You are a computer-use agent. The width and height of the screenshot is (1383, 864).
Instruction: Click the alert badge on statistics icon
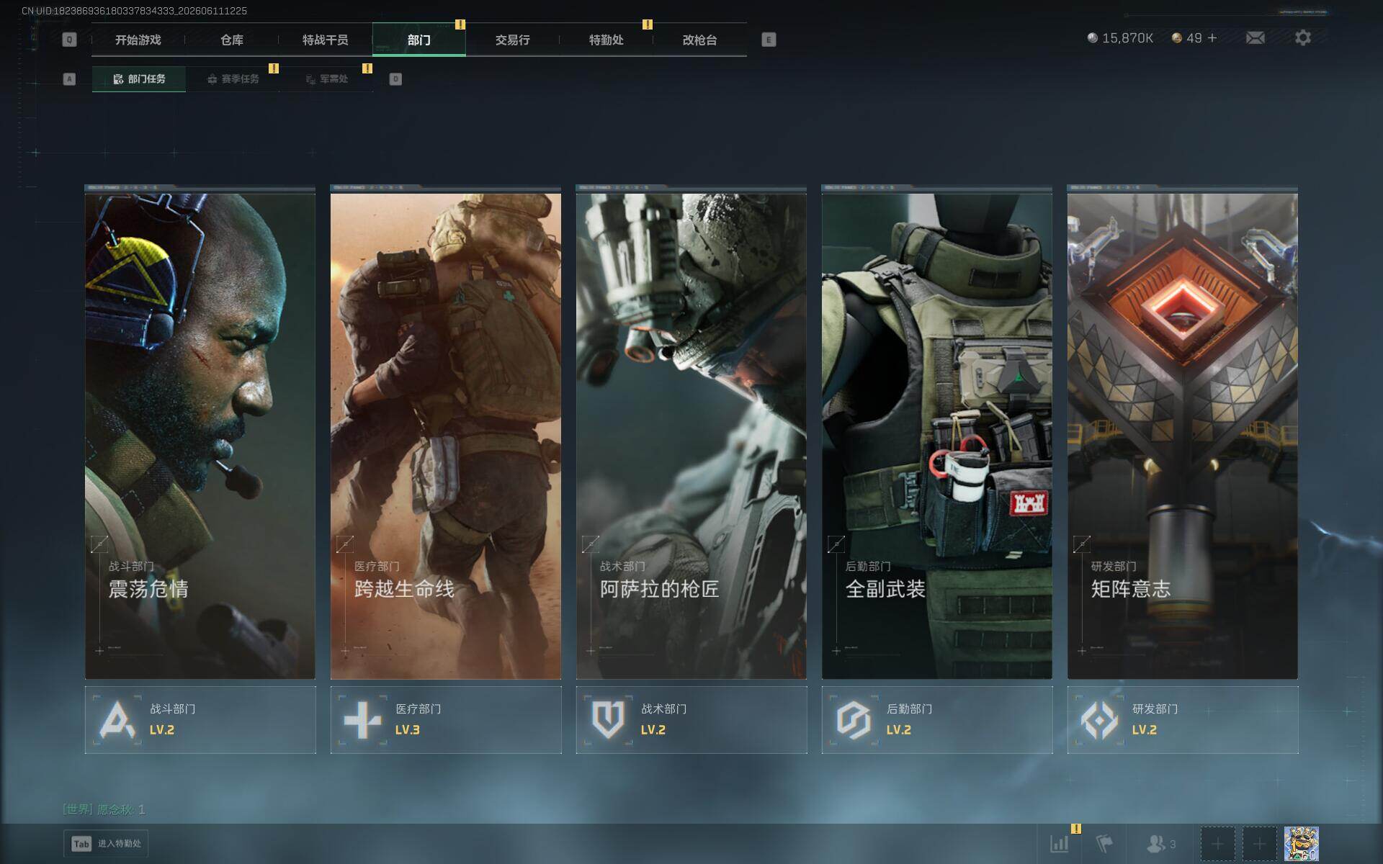click(x=1076, y=829)
